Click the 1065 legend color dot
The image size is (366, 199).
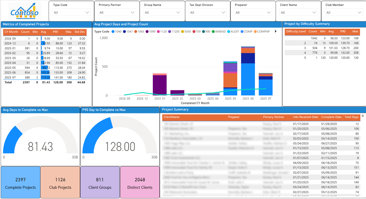tap(135, 32)
